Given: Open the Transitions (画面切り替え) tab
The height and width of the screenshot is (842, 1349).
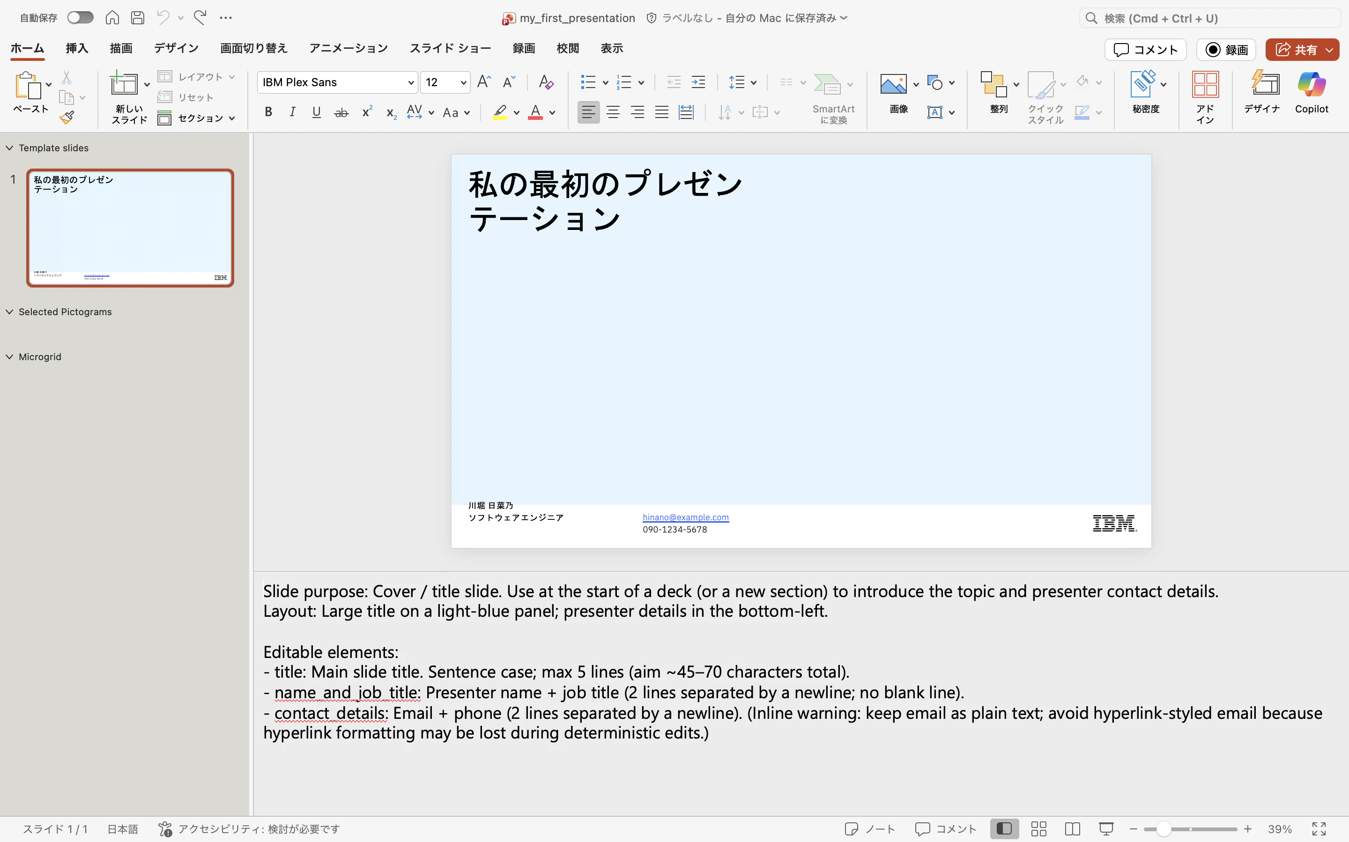Looking at the screenshot, I should pyautogui.click(x=253, y=48).
